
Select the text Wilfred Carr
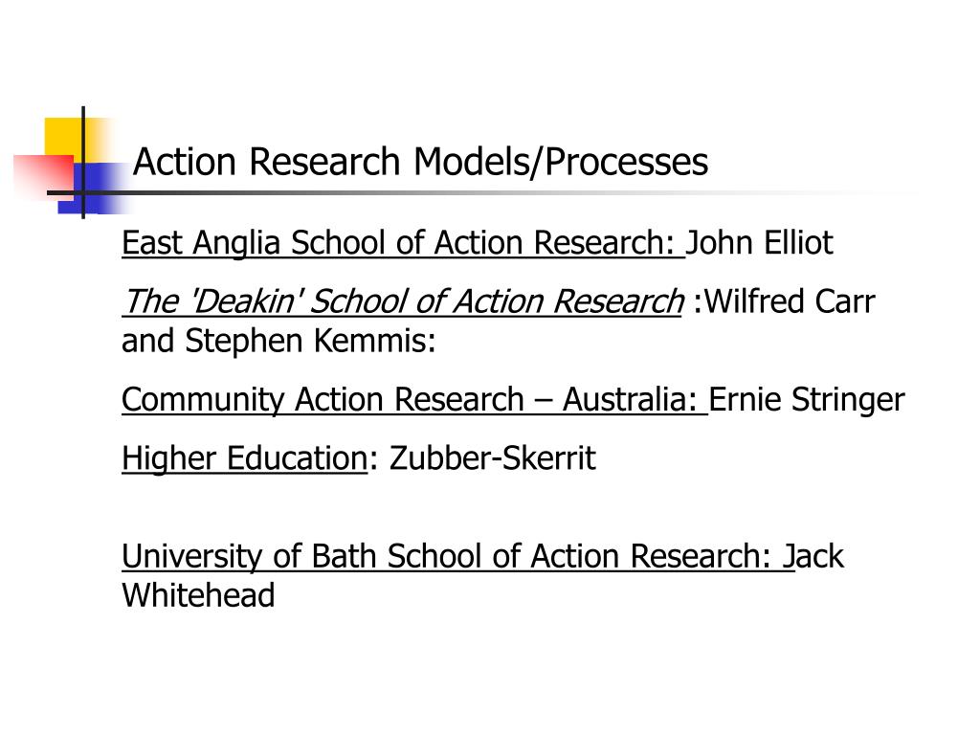point(790,301)
